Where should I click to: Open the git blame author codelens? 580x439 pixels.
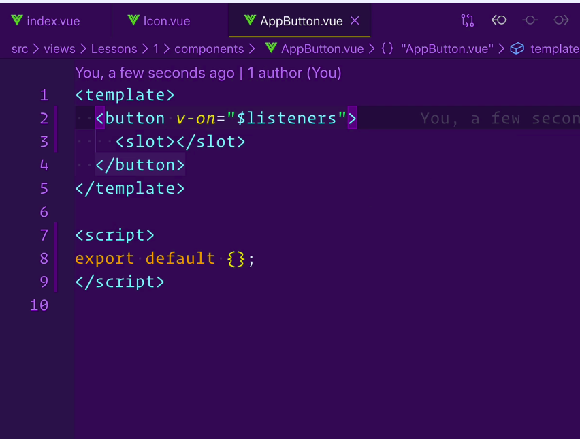pos(208,73)
